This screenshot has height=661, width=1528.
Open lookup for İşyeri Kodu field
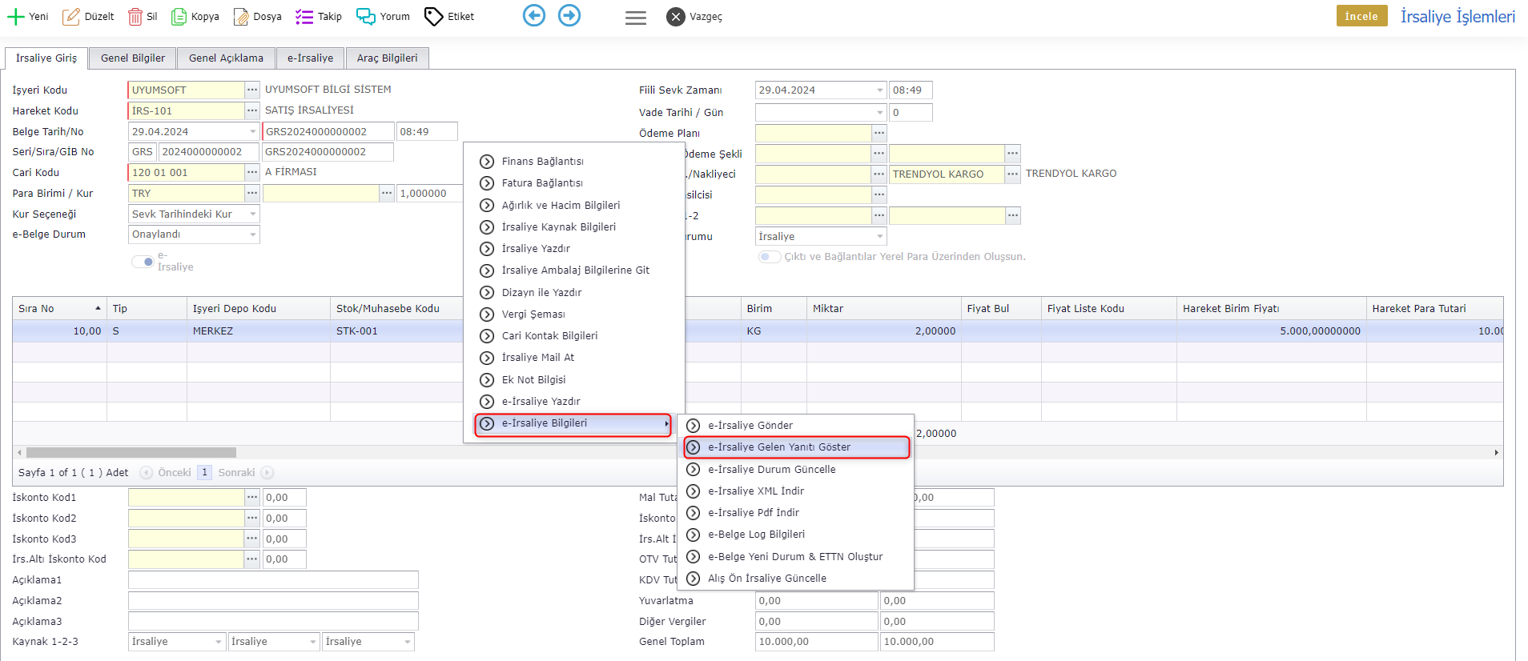[x=252, y=90]
